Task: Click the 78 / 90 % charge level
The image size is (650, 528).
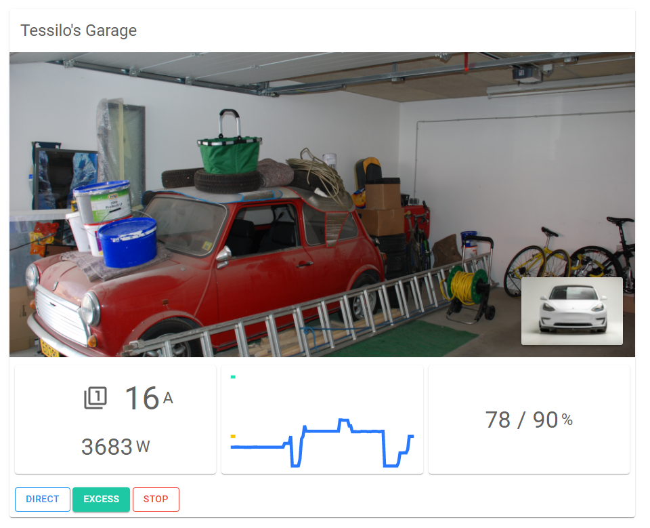Action: coord(529,420)
